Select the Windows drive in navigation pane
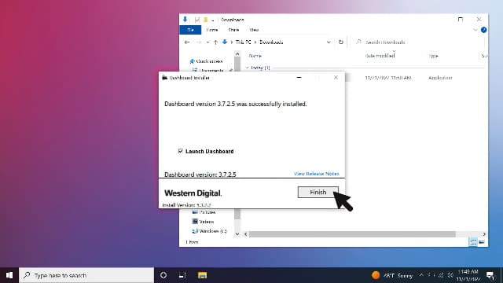The height and width of the screenshot is (283, 503). (x=210, y=230)
